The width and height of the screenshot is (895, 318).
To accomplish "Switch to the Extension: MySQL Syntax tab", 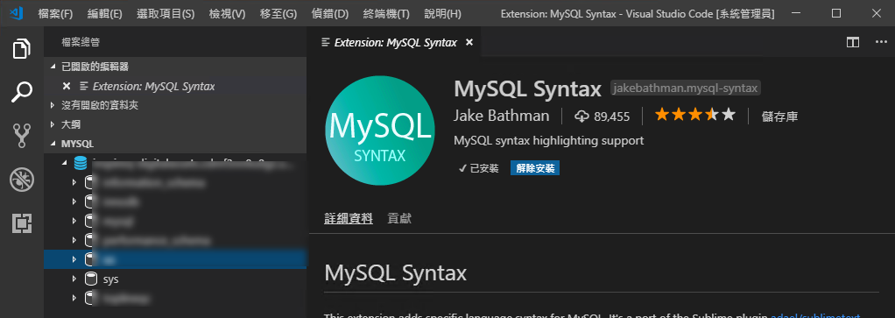I will coord(395,42).
